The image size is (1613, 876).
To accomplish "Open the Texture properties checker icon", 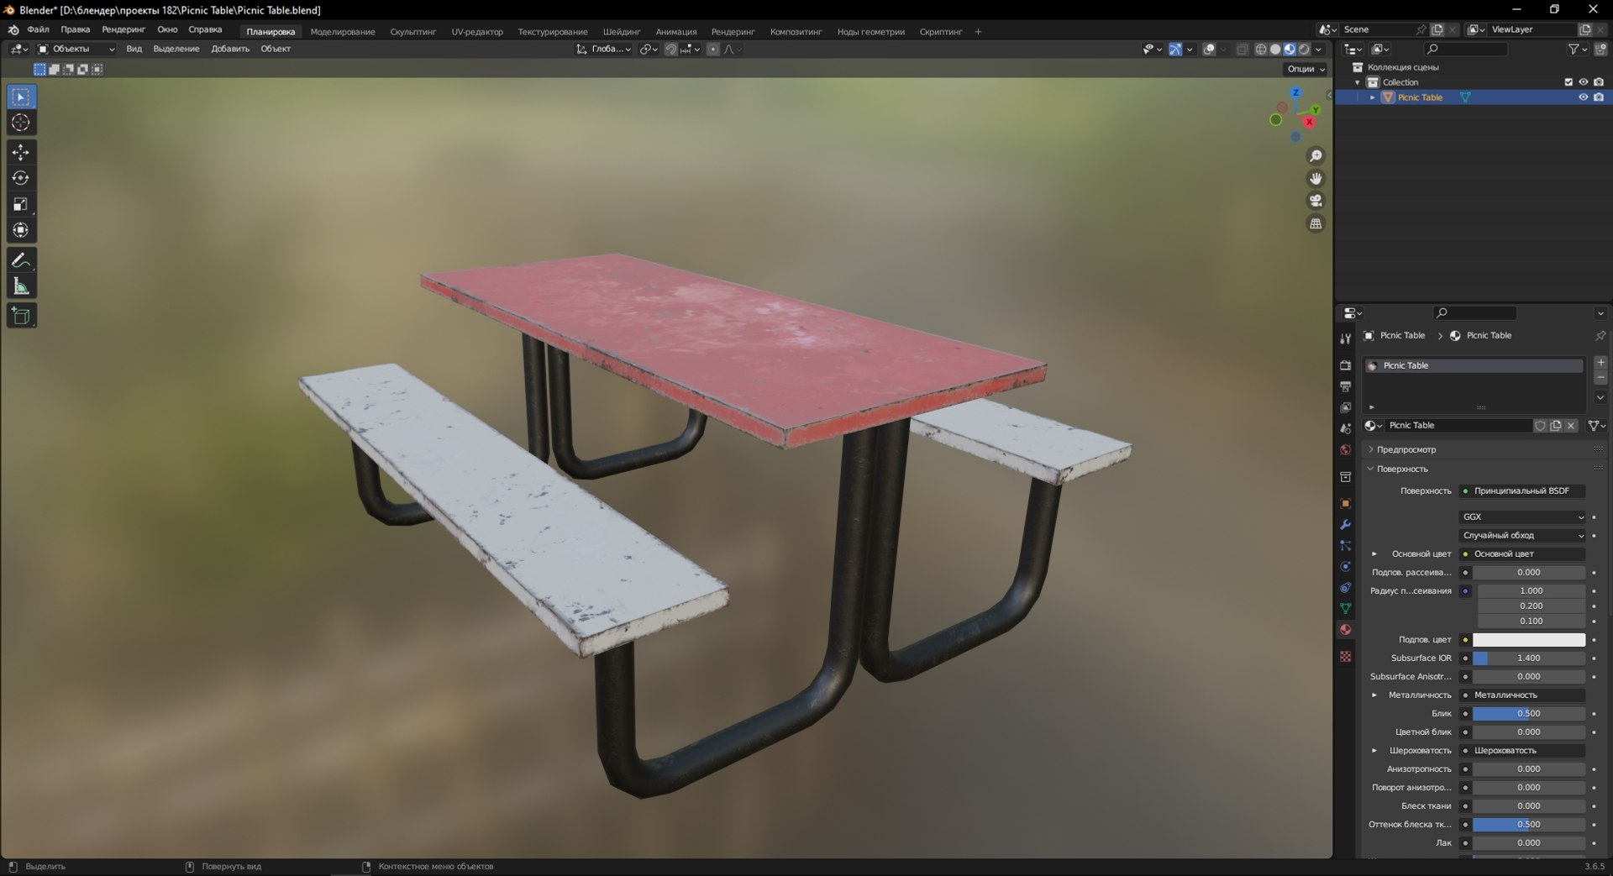I will point(1345,656).
